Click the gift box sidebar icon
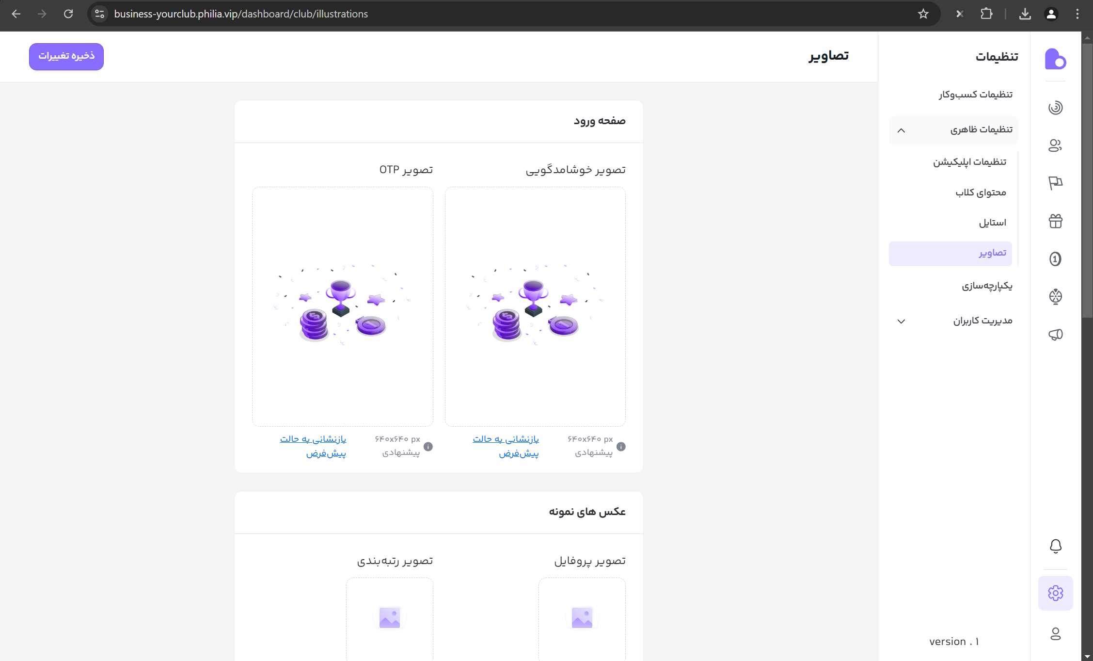The image size is (1093, 661). pos(1055,221)
